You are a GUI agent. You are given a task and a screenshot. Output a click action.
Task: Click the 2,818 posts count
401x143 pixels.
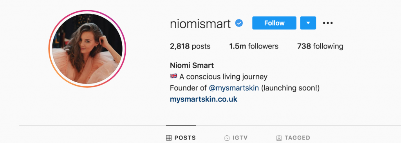[x=190, y=46]
